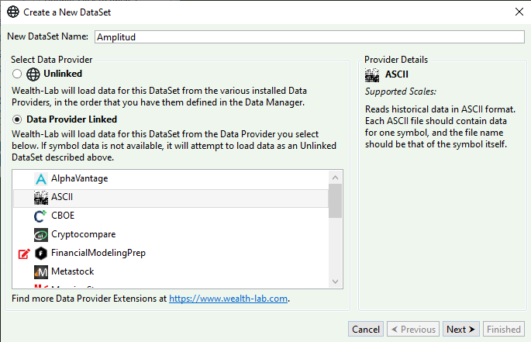
Task: Select the ASCII provider icon in list
Action: [x=42, y=197]
